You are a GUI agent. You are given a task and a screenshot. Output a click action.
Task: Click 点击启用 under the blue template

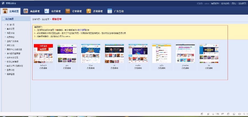coord(91,68)
